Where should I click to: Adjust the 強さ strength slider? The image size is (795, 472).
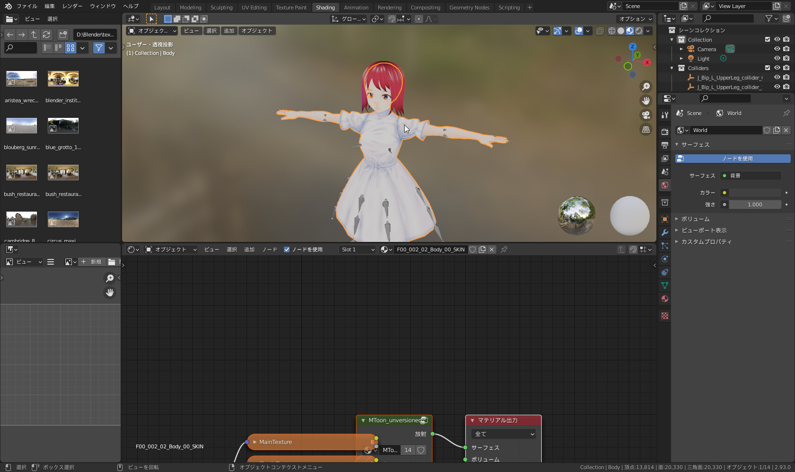(x=754, y=205)
